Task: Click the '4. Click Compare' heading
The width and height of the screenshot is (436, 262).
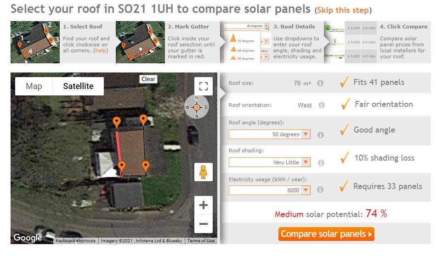Action: click(x=404, y=27)
